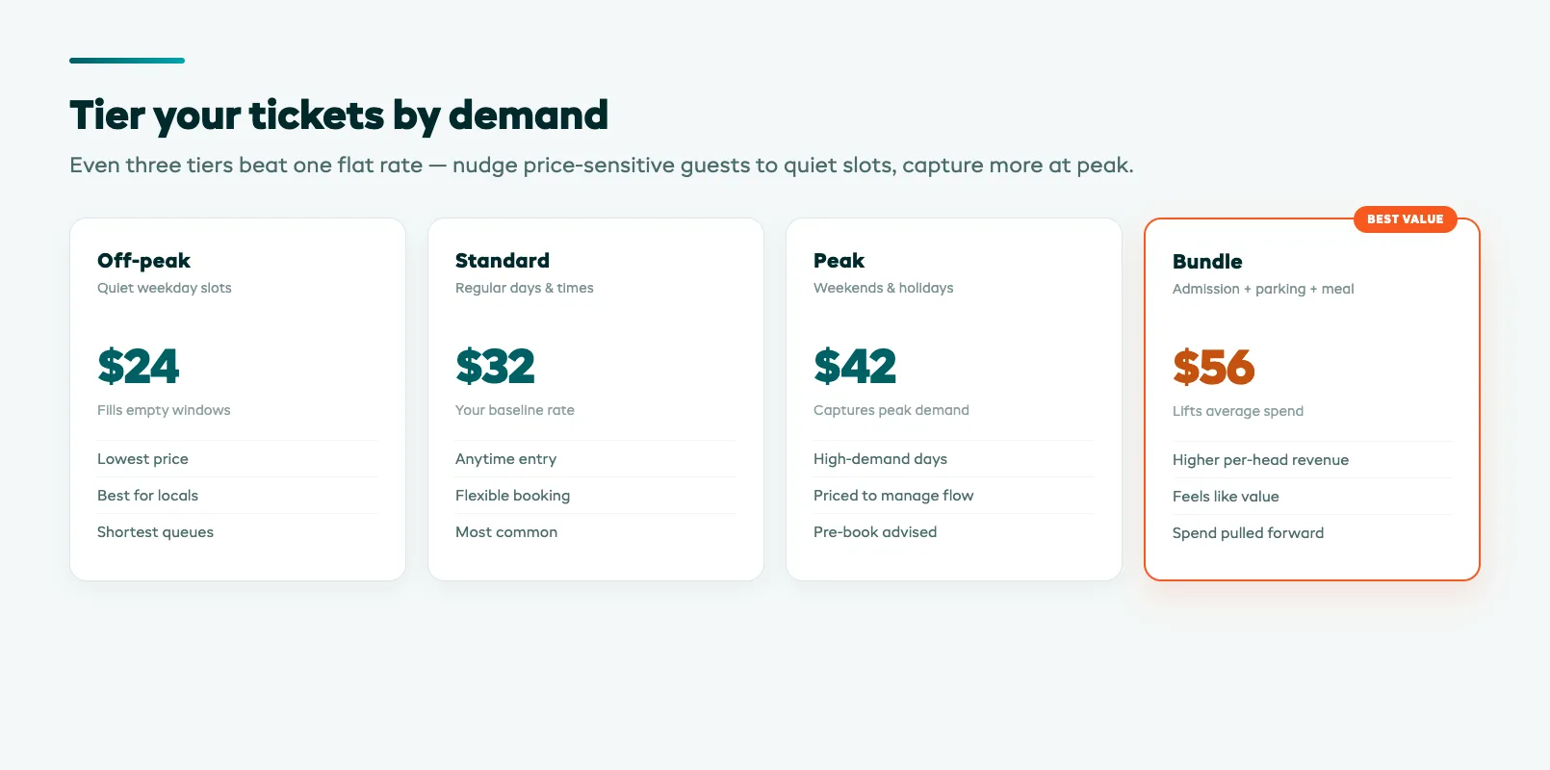Select the Bundle tier title

point(1207,262)
